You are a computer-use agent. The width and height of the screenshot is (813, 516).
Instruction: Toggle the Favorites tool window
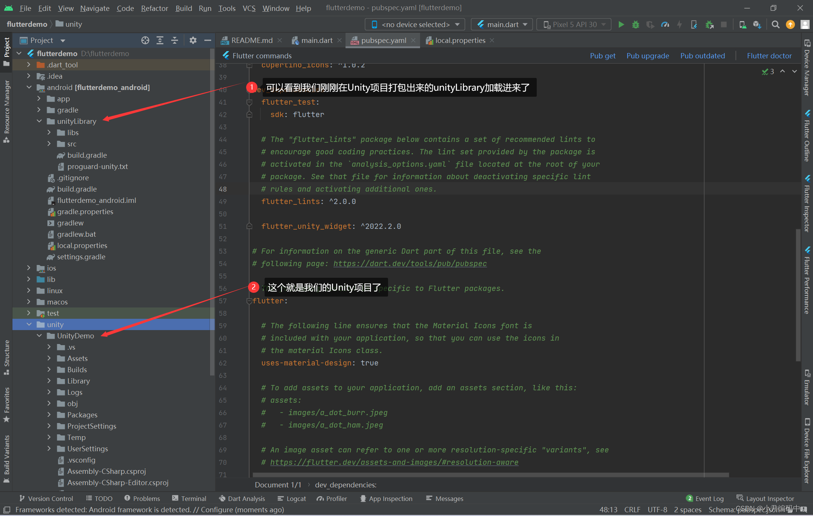point(6,405)
